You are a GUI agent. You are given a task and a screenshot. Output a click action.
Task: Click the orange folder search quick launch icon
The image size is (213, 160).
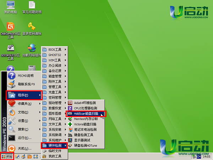pos(29,156)
